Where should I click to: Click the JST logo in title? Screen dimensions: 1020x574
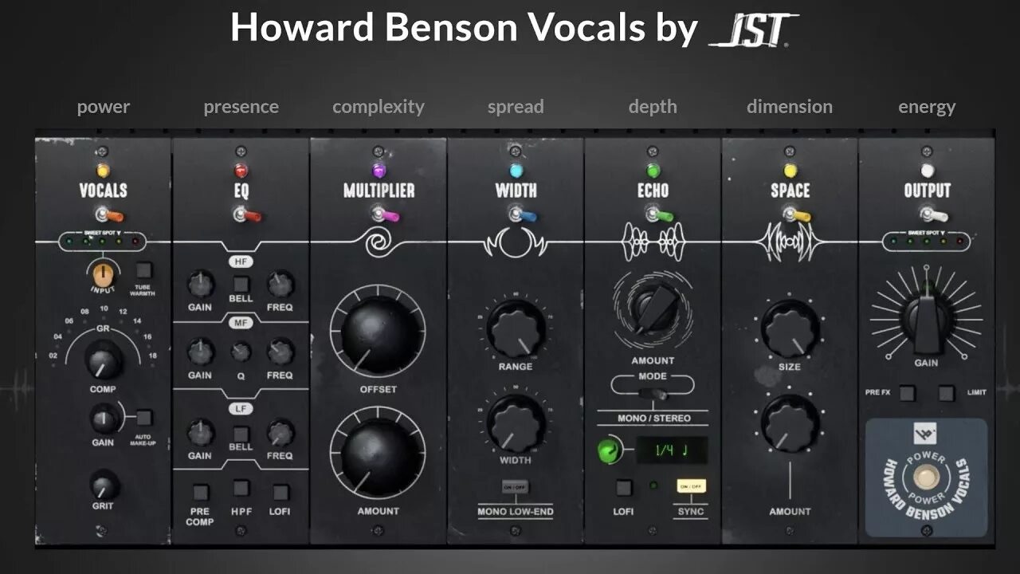click(754, 29)
